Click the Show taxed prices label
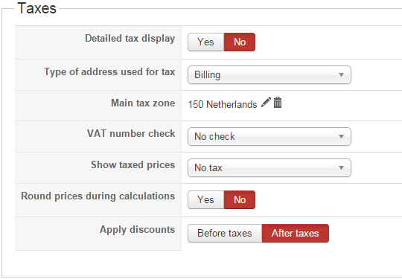The height and width of the screenshot is (279, 402). pyautogui.click(x=133, y=164)
